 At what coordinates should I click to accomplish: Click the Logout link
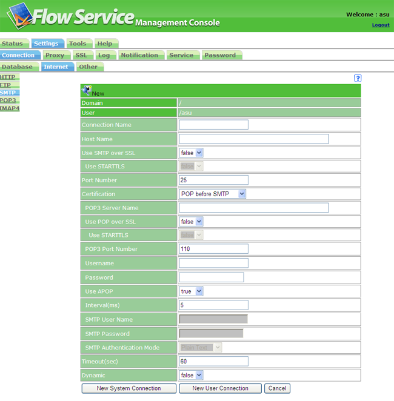(x=380, y=25)
